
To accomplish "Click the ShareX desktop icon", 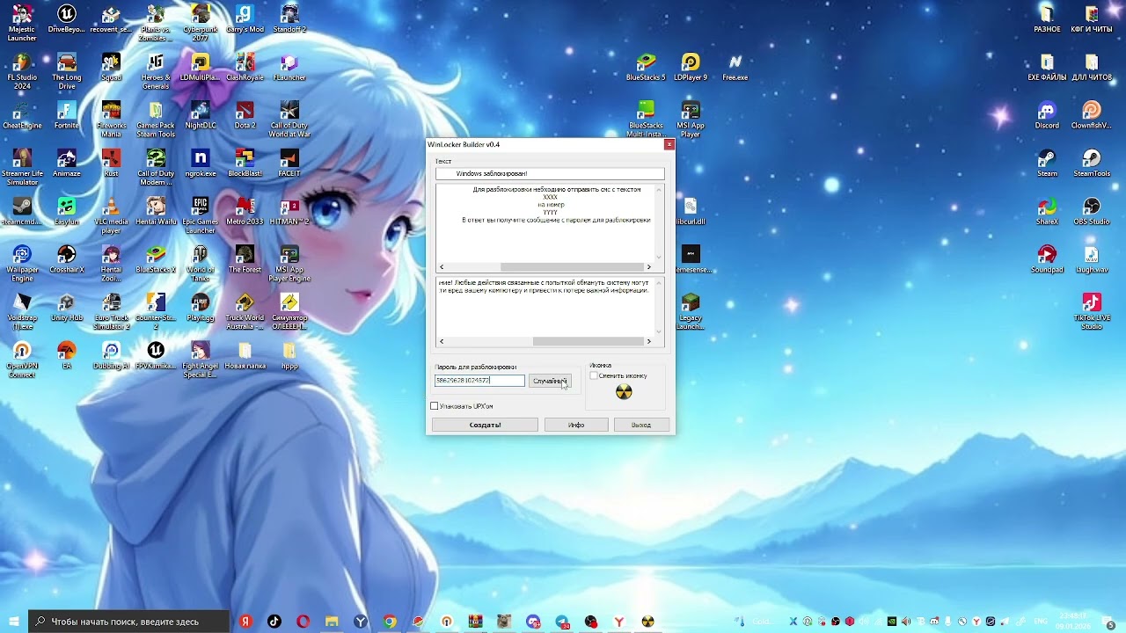I will coord(1047,211).
